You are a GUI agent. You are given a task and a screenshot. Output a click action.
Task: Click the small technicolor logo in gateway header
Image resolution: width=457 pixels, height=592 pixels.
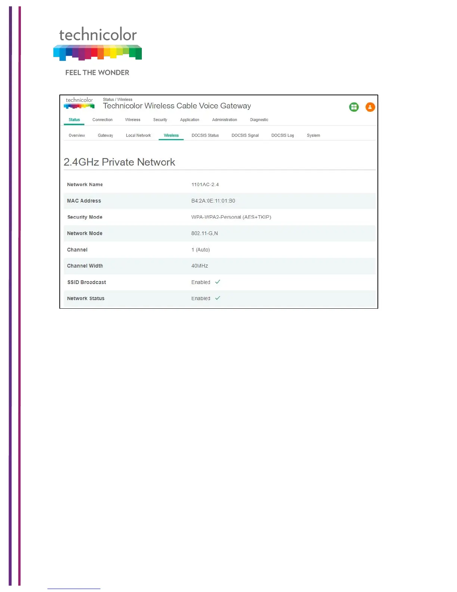79,103
